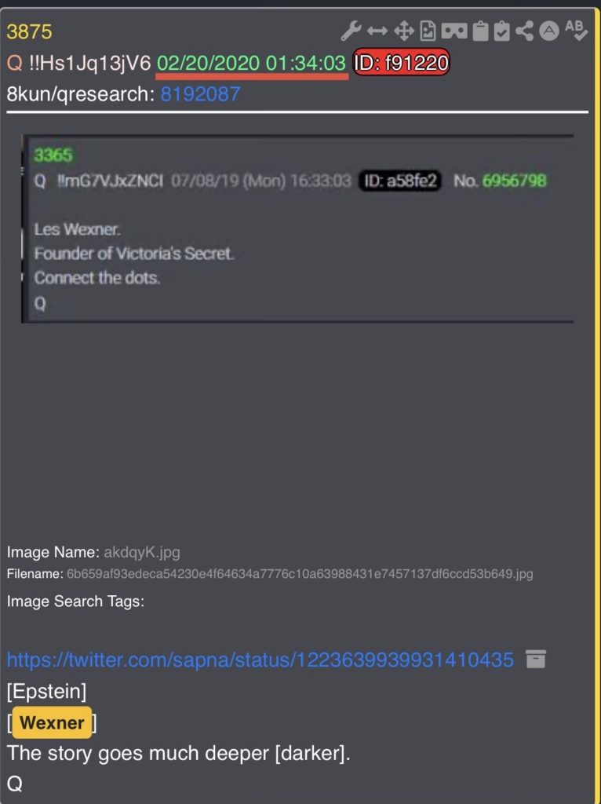Click drop number 3875

click(29, 31)
